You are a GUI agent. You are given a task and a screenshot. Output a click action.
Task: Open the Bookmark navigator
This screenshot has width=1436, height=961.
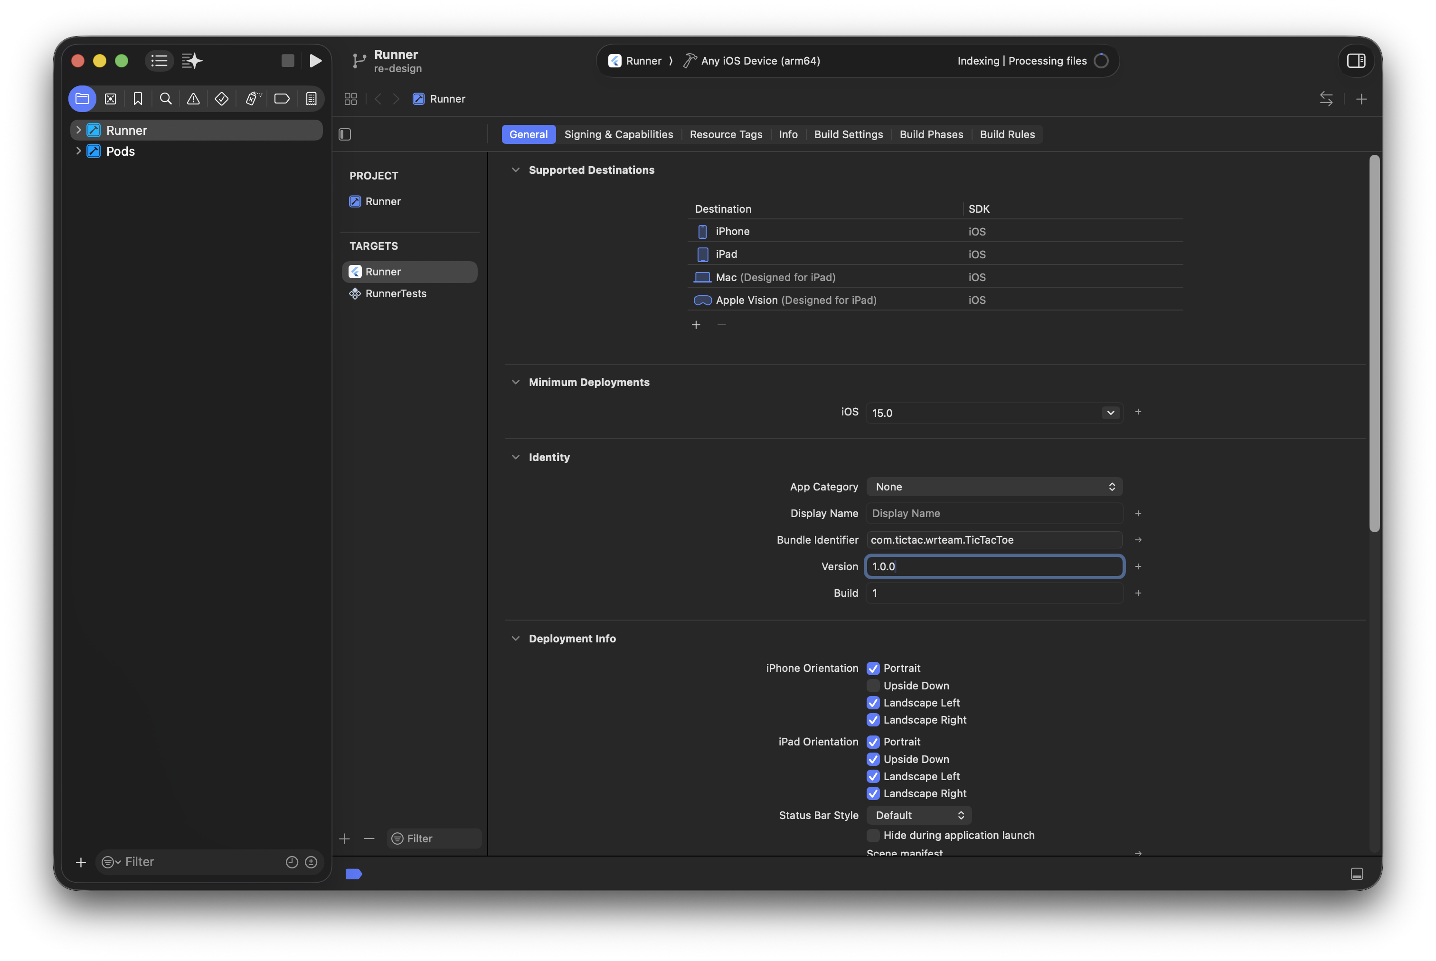[138, 99]
